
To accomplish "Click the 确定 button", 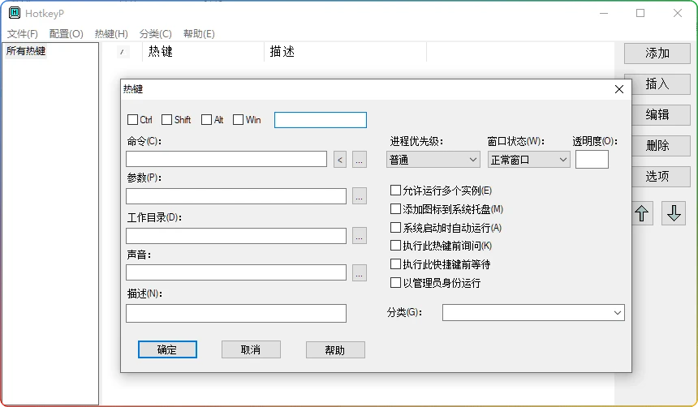I will 167,349.
